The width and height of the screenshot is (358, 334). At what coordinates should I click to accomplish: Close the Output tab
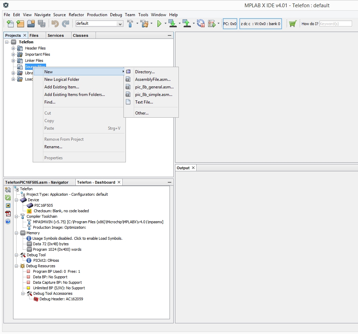point(193,168)
